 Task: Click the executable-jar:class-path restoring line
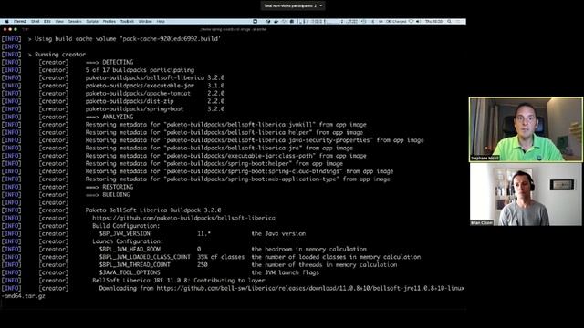coord(225,156)
